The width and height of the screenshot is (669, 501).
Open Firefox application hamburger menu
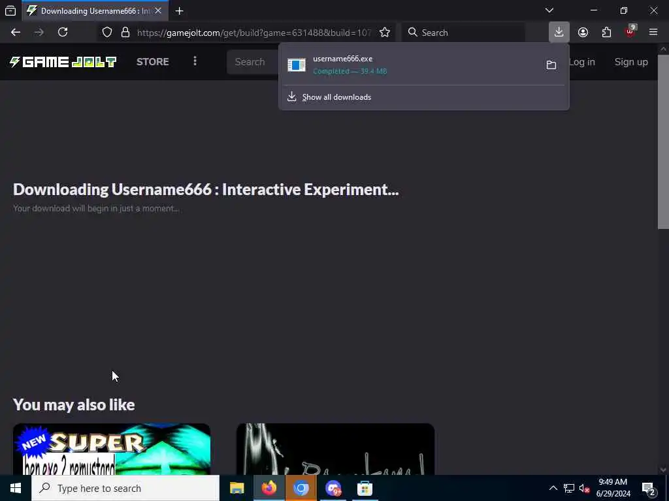[x=653, y=33]
